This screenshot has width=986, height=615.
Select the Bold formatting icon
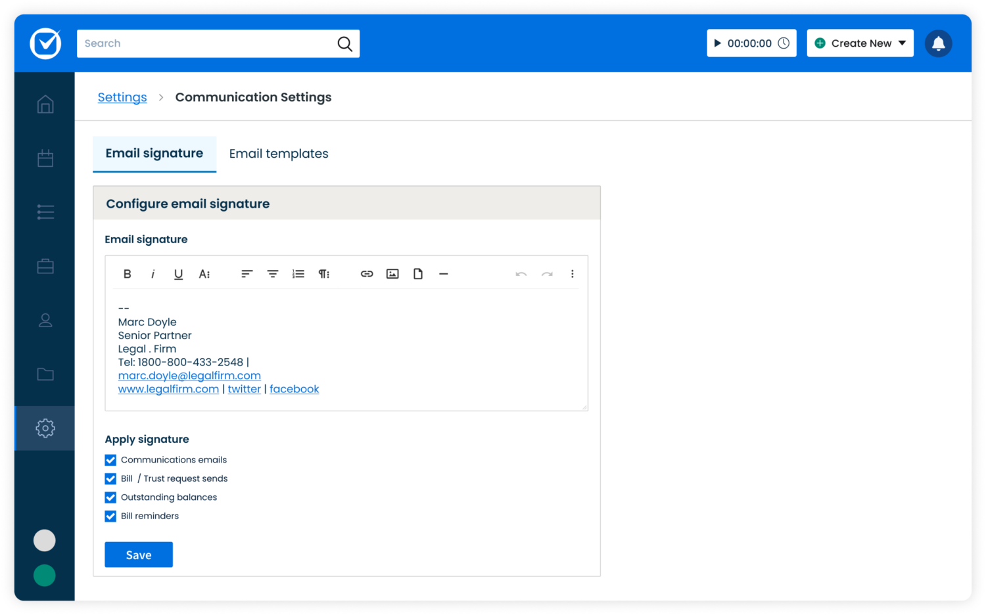127,274
